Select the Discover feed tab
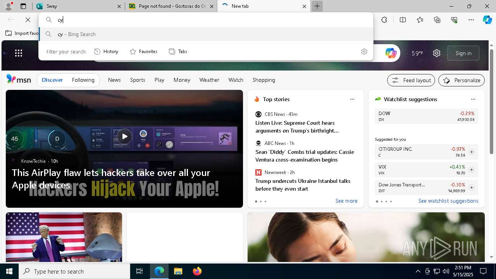Screen dimensions: 496x279 click(52, 80)
